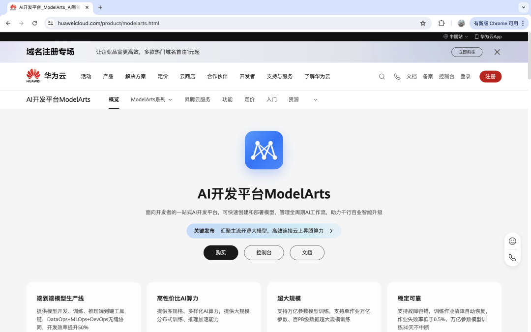This screenshot has width=531, height=332.
Task: Switch to the 概览 tab
Action: tap(114, 99)
